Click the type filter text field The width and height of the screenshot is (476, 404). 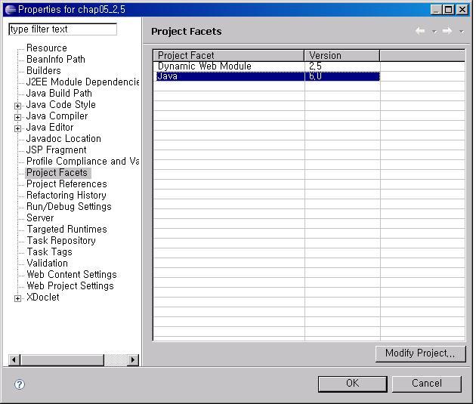coord(63,29)
